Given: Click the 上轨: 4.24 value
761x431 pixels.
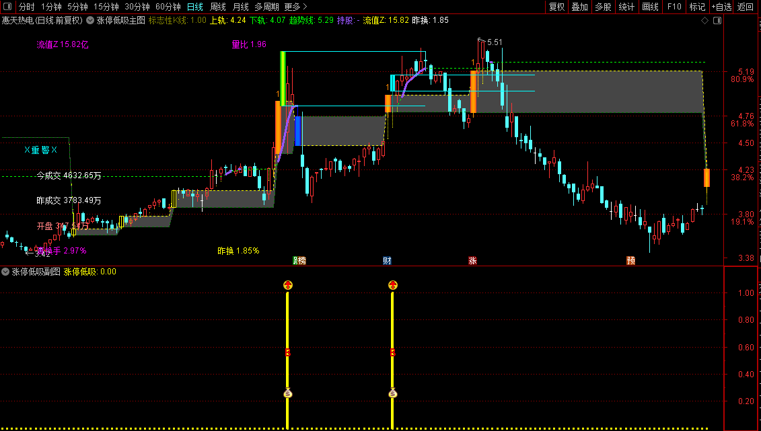Looking at the screenshot, I should (x=227, y=20).
